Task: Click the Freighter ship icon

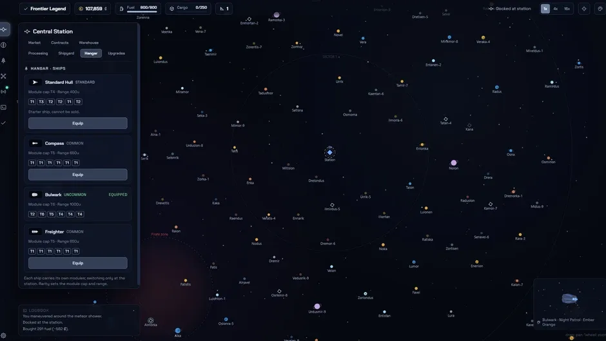Action: [35, 231]
